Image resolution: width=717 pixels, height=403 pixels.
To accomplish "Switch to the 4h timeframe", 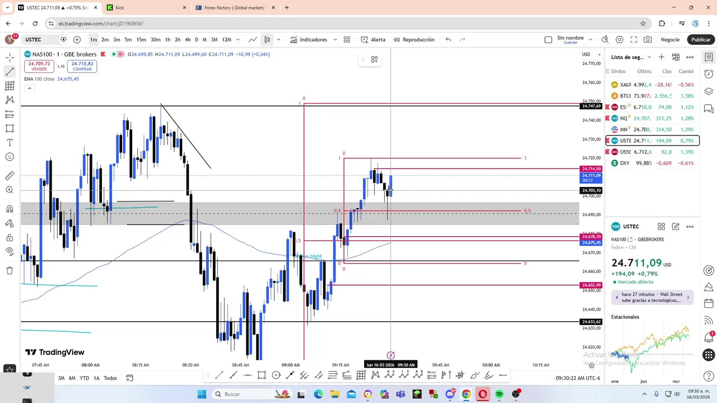I will (x=188, y=40).
